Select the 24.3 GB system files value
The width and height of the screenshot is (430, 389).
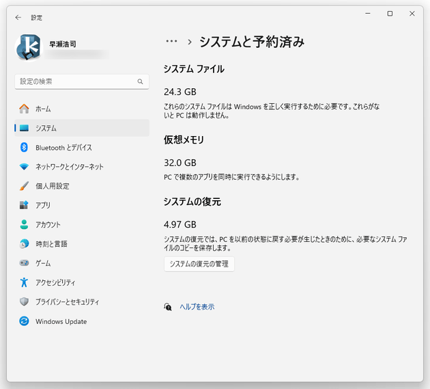coord(180,92)
